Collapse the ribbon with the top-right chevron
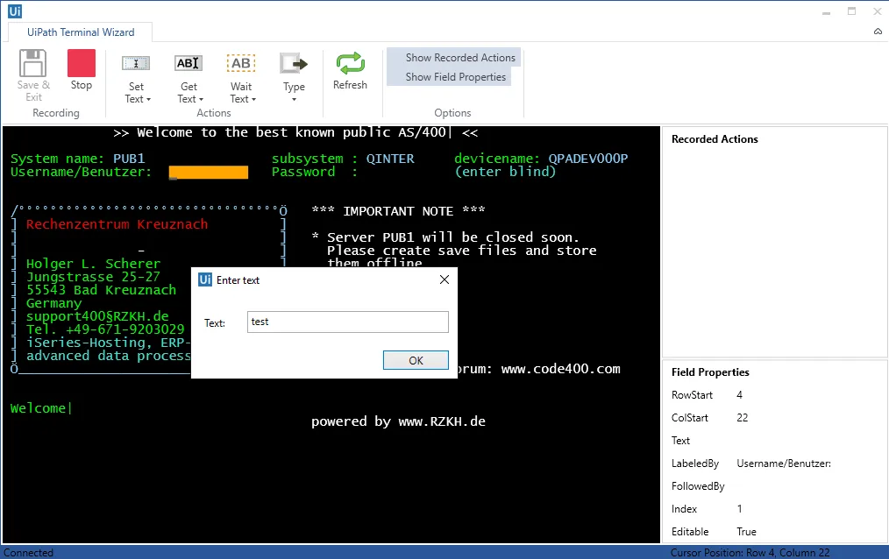 point(878,32)
